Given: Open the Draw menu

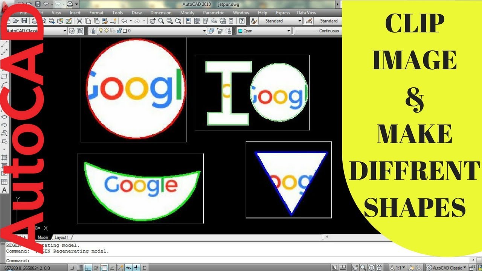Looking at the screenshot, I should [x=137, y=13].
